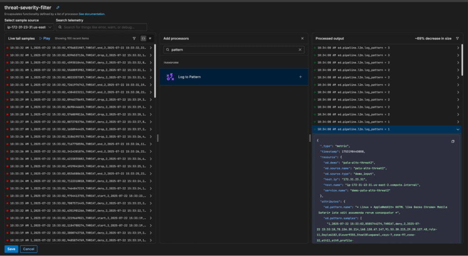Play the live tail samples
Viewport: 468px width, 256px height.
(x=45, y=39)
